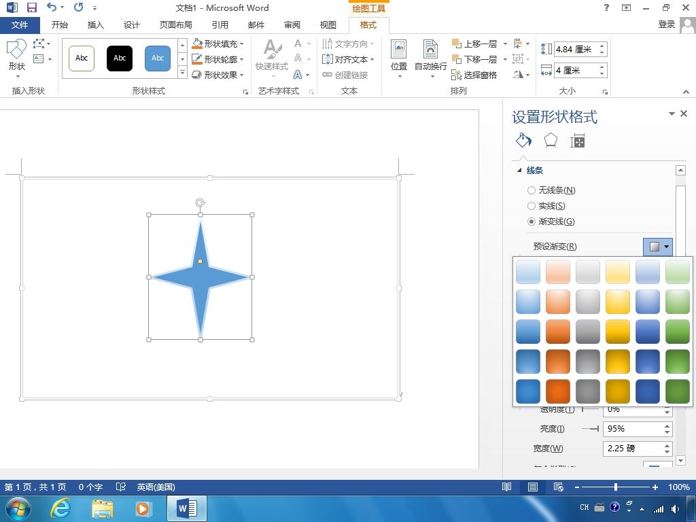This screenshot has width=696, height=522.
Task: Click the Edit Shape icon
Action: (x=39, y=43)
